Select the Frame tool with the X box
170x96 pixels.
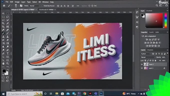[7, 27]
